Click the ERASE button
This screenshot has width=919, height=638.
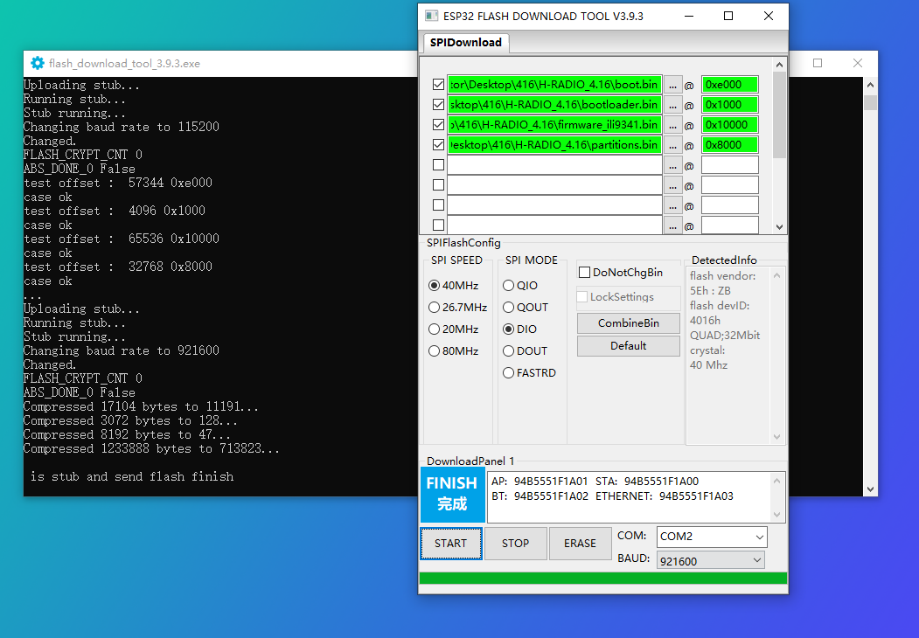click(580, 543)
